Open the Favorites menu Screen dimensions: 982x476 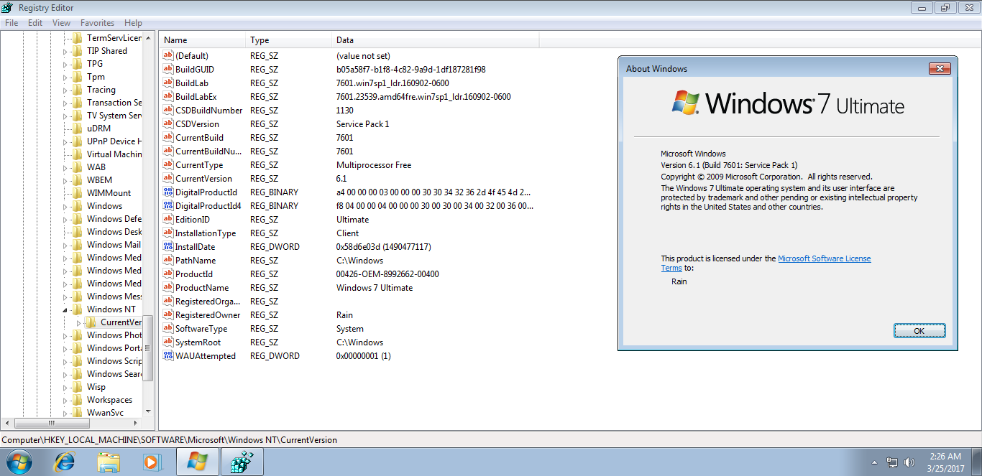97,23
